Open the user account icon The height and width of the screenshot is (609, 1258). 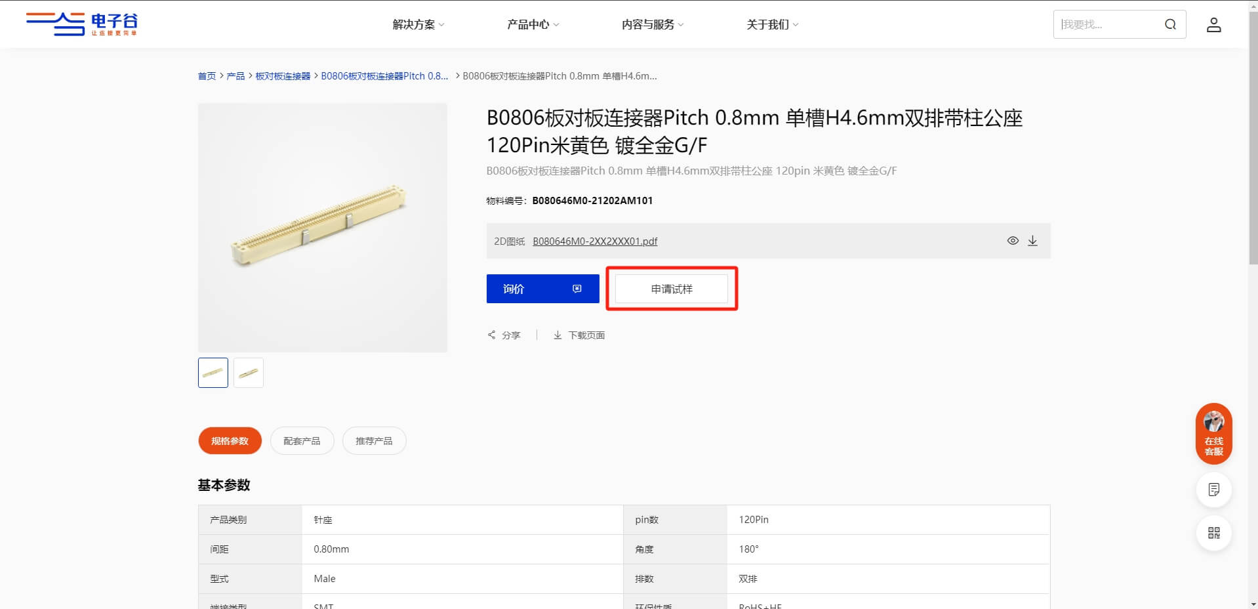point(1213,25)
